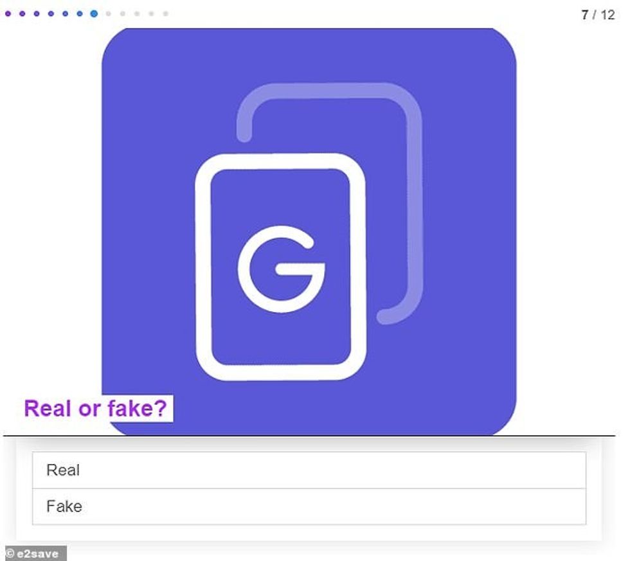Click the purple app icon image
The height and width of the screenshot is (561, 630).
[309, 232]
